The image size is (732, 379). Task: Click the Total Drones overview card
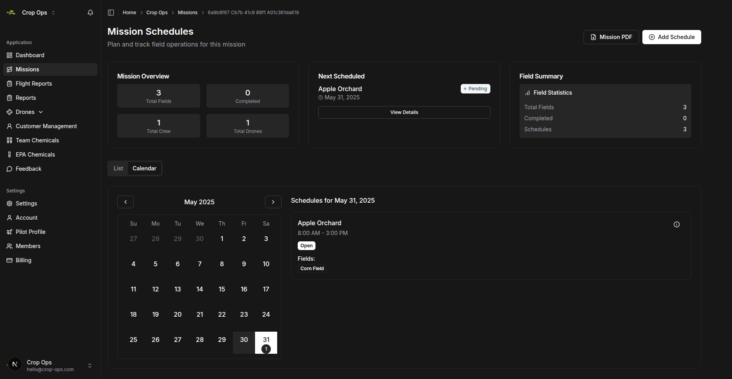coord(248,126)
